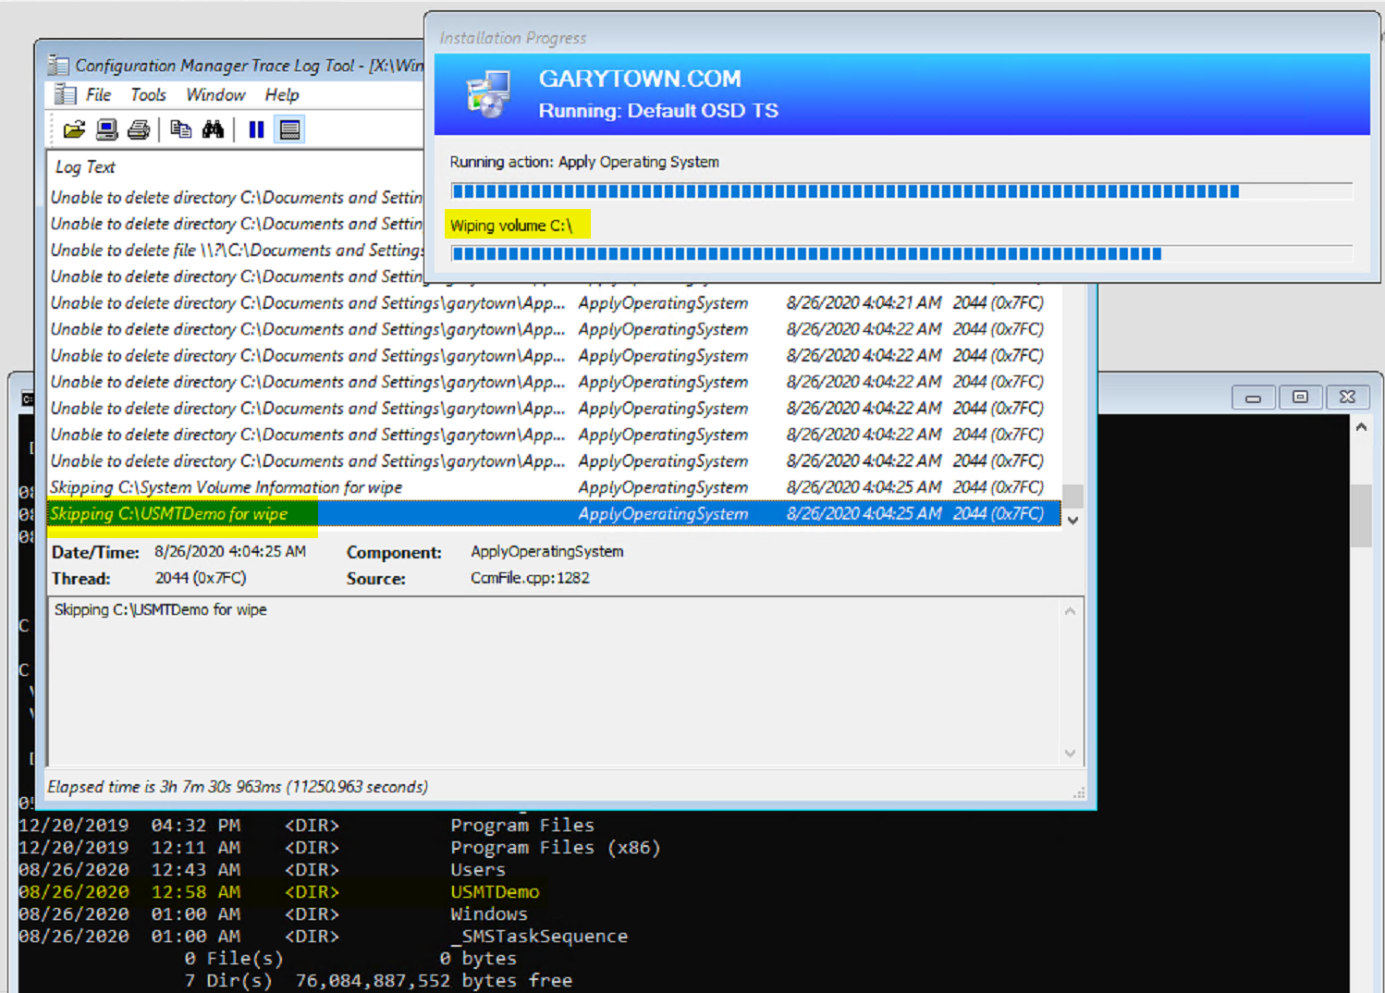Open the File menu
Image resolution: width=1385 pixels, height=993 pixels.
pyautogui.click(x=98, y=94)
